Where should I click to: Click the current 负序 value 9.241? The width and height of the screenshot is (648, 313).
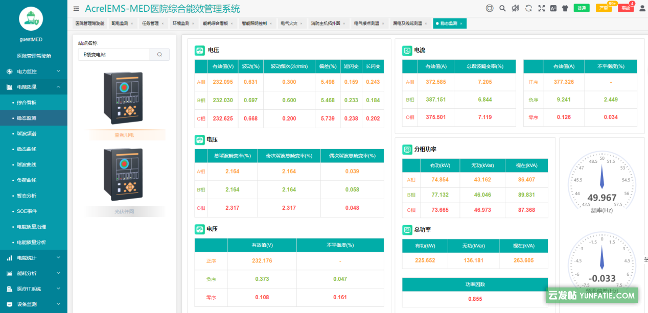pyautogui.click(x=564, y=100)
